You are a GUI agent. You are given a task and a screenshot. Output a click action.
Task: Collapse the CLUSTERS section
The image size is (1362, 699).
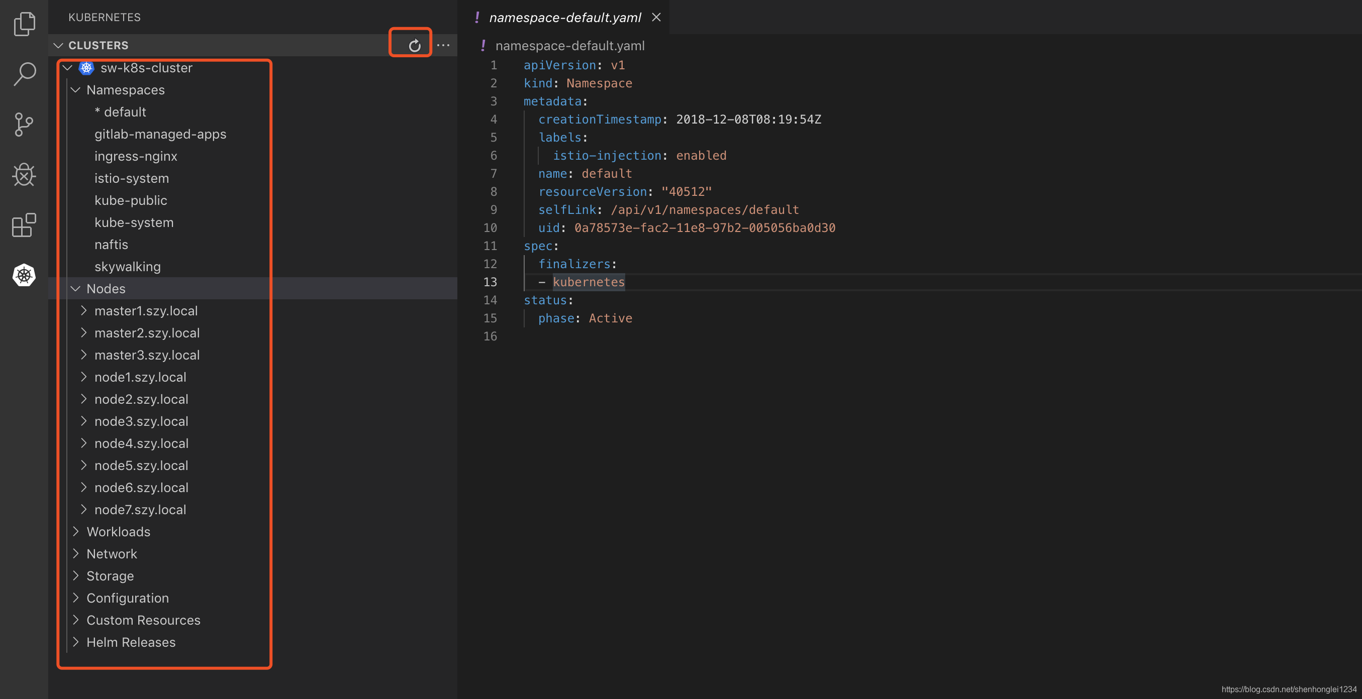[x=59, y=45]
